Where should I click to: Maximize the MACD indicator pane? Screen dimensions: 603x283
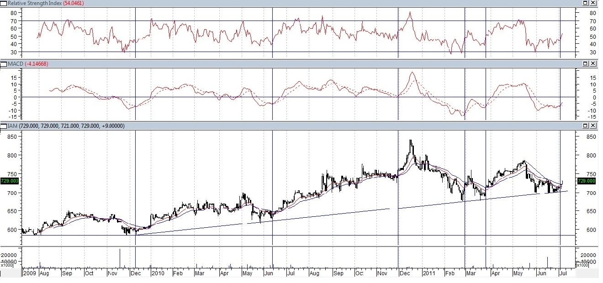tap(586, 63)
